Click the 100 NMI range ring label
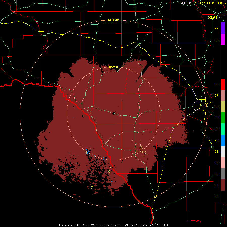 [113, 20]
